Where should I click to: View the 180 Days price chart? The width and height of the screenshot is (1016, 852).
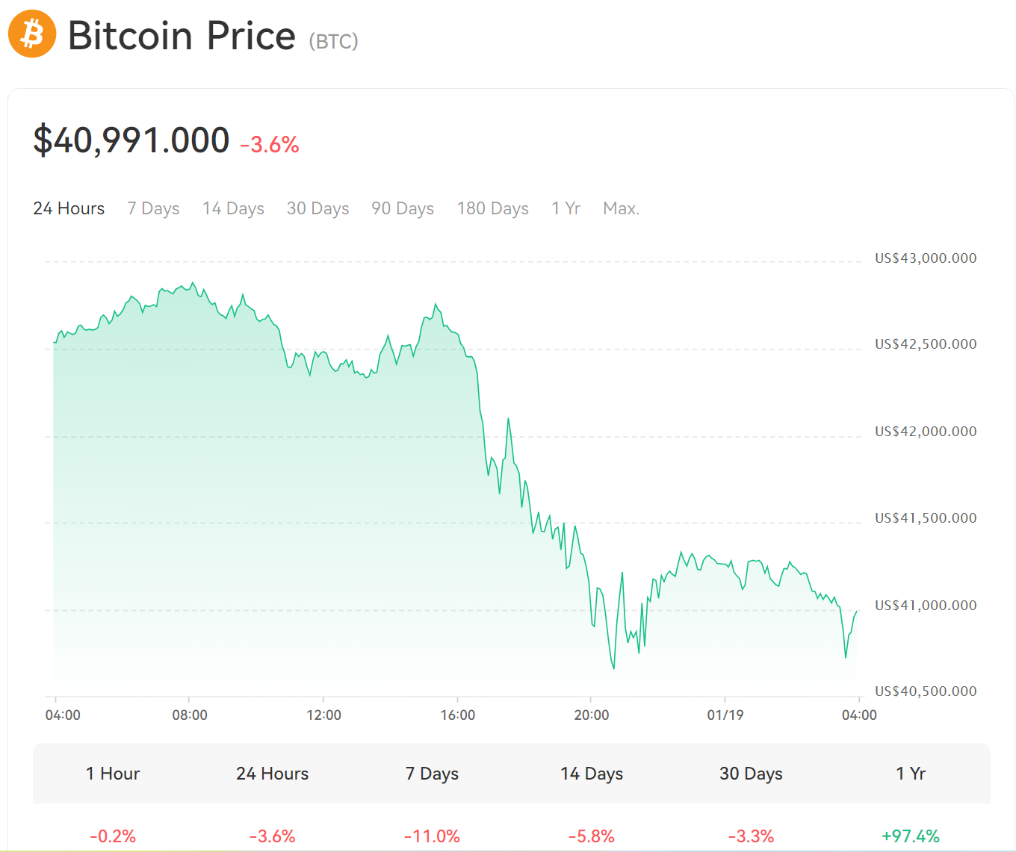click(492, 208)
